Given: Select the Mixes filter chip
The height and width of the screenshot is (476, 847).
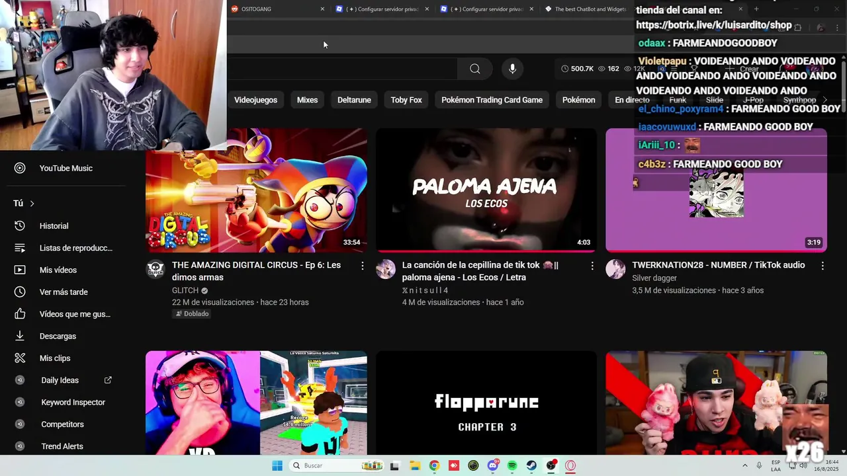Looking at the screenshot, I should (x=307, y=100).
